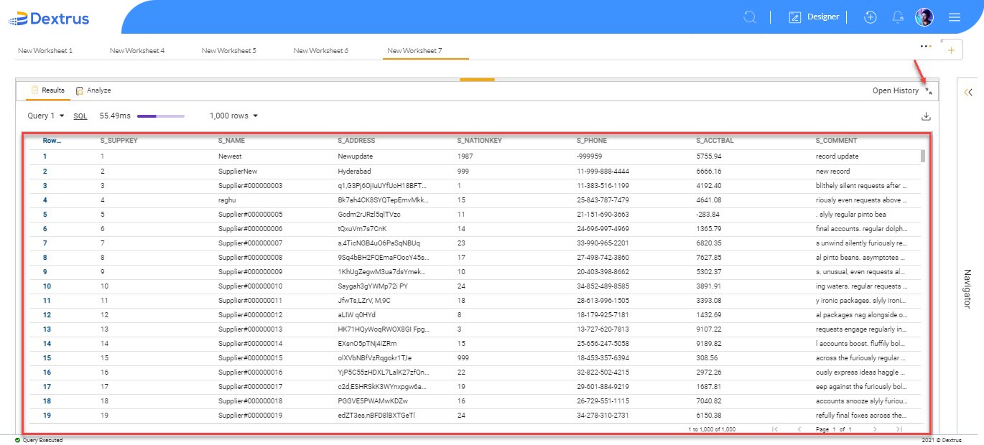Screen dimensions: 984x445
Task: Sort by S_ADDRESS column header
Action: (x=356, y=141)
